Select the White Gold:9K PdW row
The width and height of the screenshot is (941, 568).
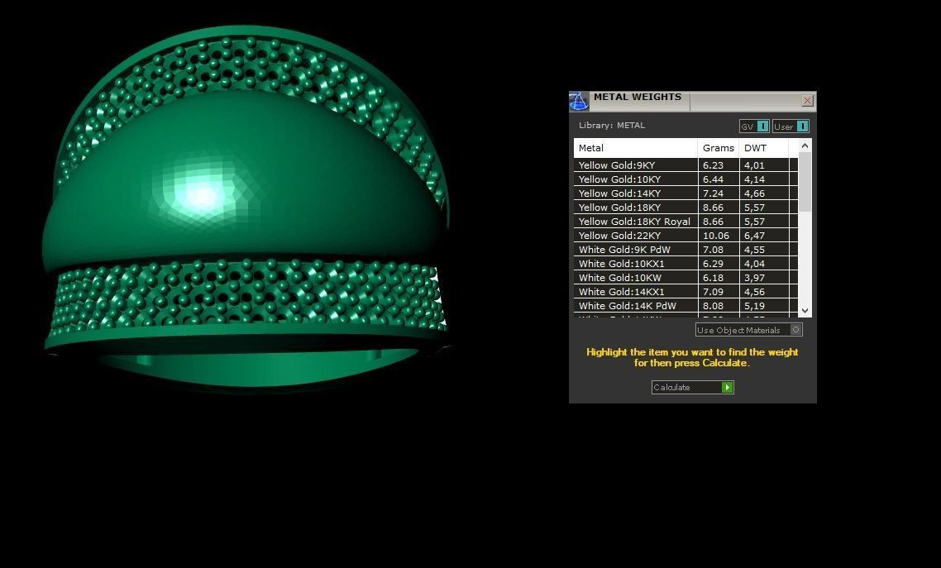coord(685,250)
